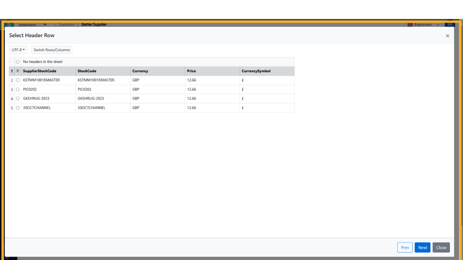The width and height of the screenshot is (463, 260).
Task: Select row 2 KSTMM1001EMASTER radio button
Action: click(x=18, y=80)
